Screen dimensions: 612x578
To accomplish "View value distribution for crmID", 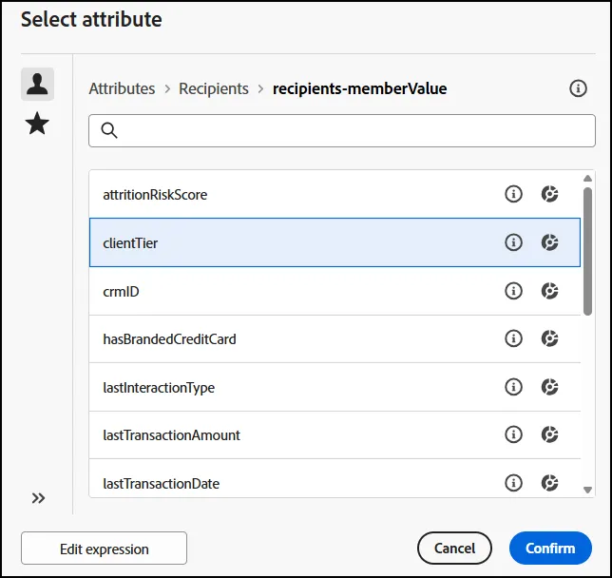I will 549,291.
